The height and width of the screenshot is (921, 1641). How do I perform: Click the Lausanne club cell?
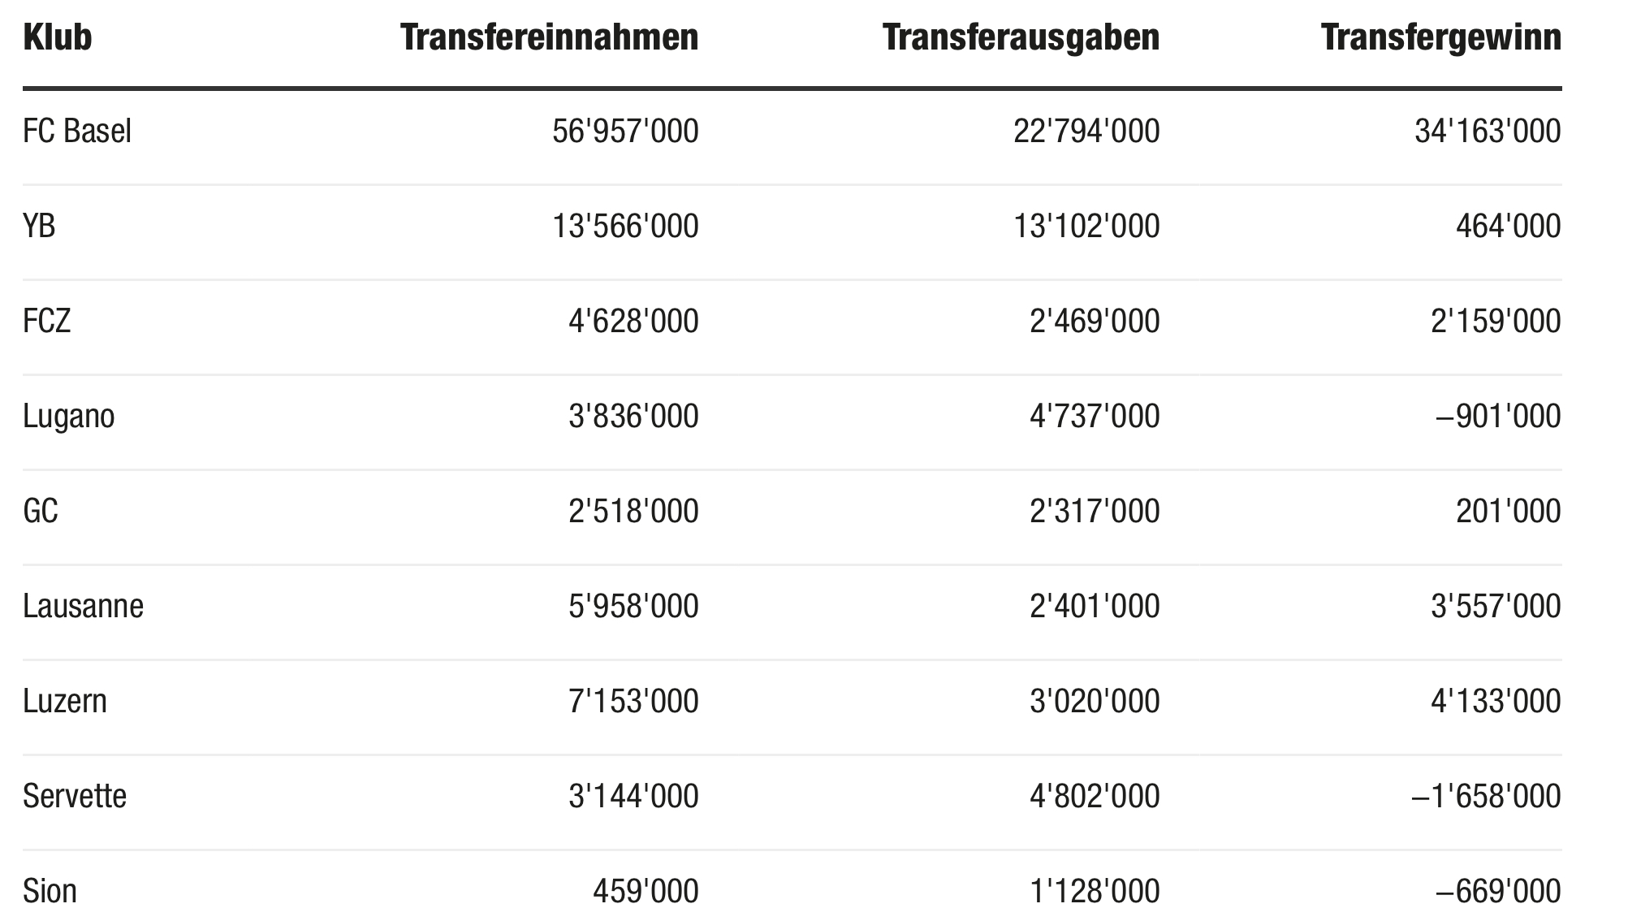[83, 606]
